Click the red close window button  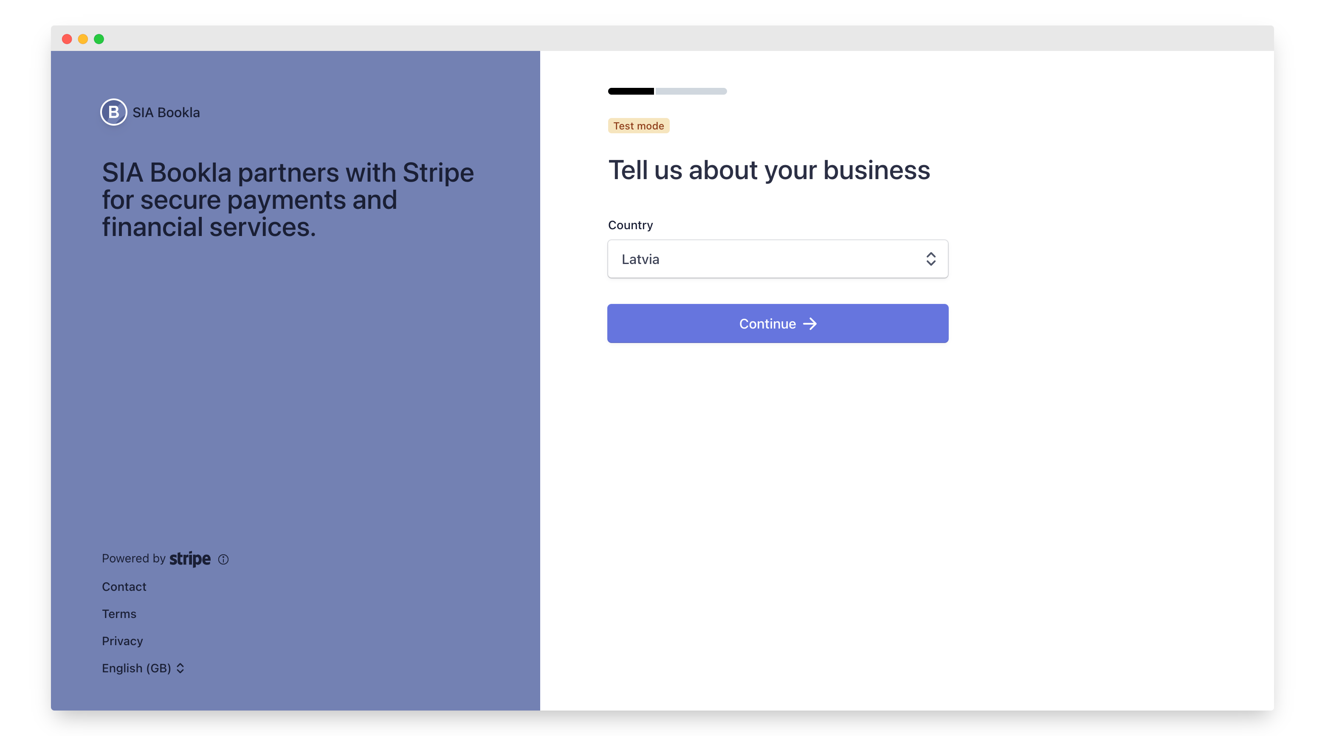tap(67, 39)
